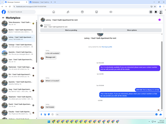This screenshot has width=166, height=124.
Task: Open the volume icon in system tray
Action: coord(155,122)
